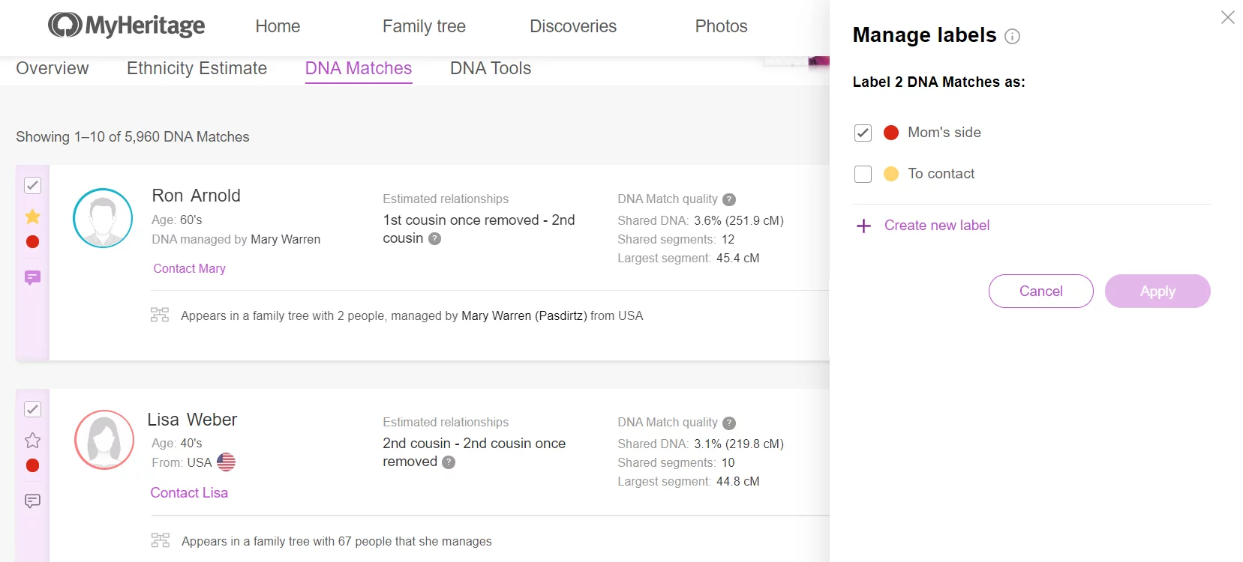Click the Cancel button

(x=1041, y=291)
